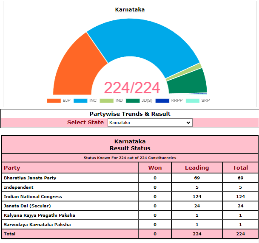Click the Total value 69 for Bharatiya Janata Party
259x243 pixels.
pos(240,178)
